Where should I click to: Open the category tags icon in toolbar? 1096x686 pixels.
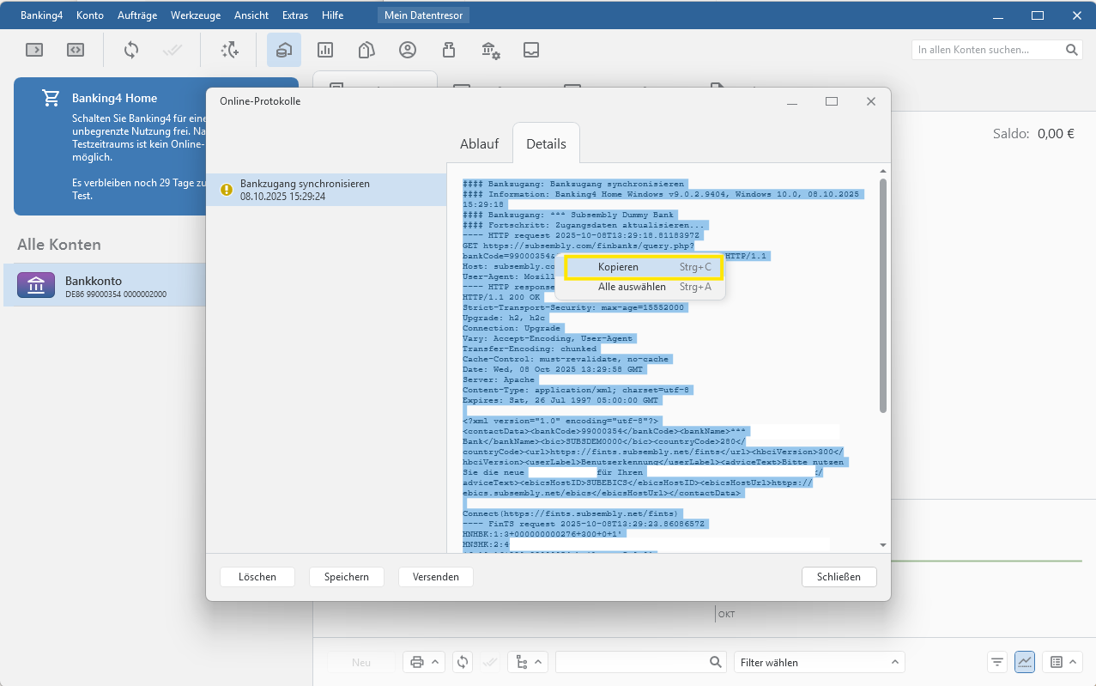point(366,50)
